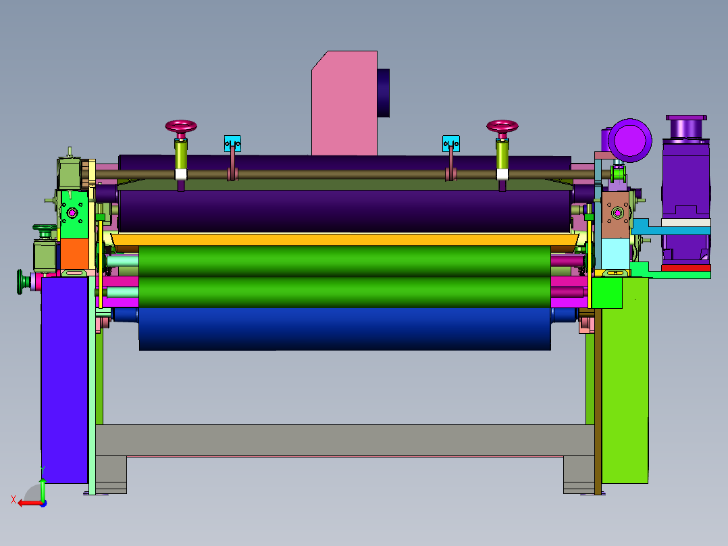Screen dimensions: 728x546
Task: Select the pink housing box on top
Action: [344, 103]
